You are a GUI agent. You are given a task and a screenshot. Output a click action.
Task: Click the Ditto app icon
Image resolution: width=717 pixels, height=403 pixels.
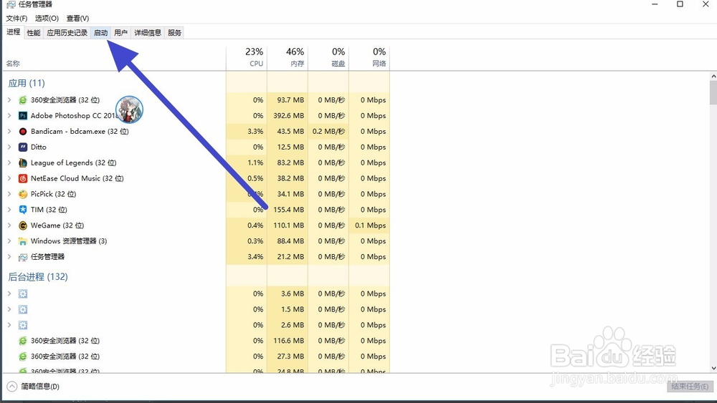(x=23, y=147)
